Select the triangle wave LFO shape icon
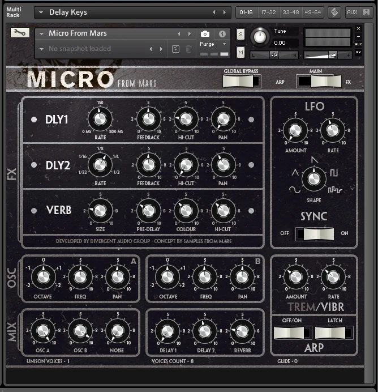Screen dimensions: 378x392 [x=295, y=172]
